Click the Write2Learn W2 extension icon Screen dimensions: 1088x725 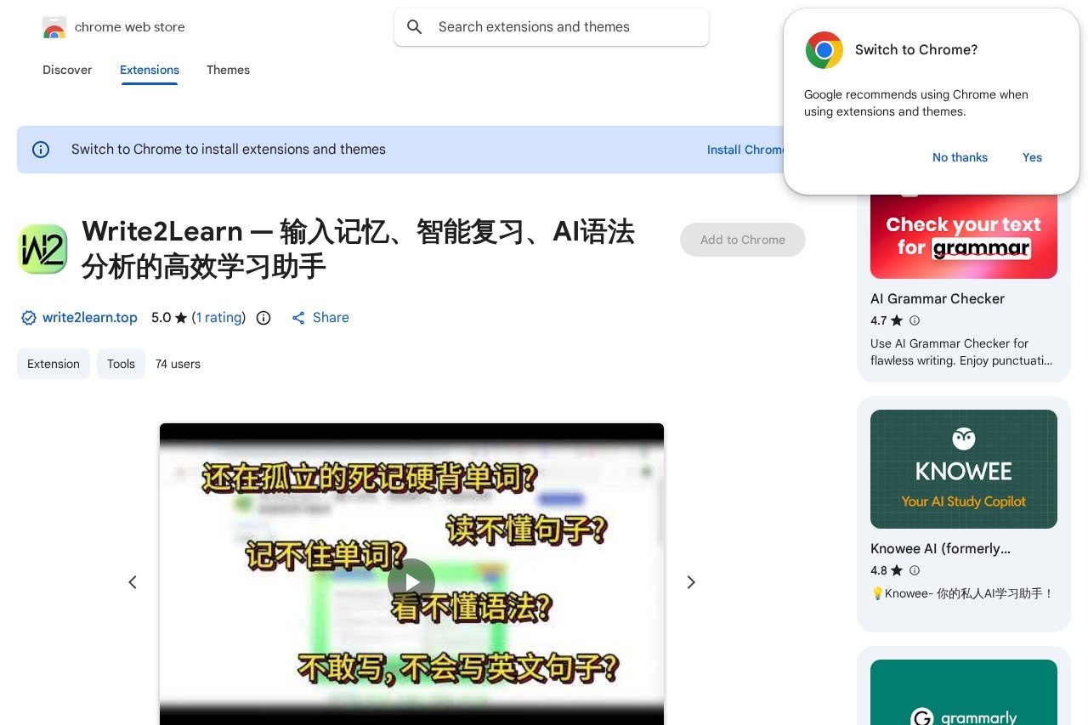tap(42, 249)
